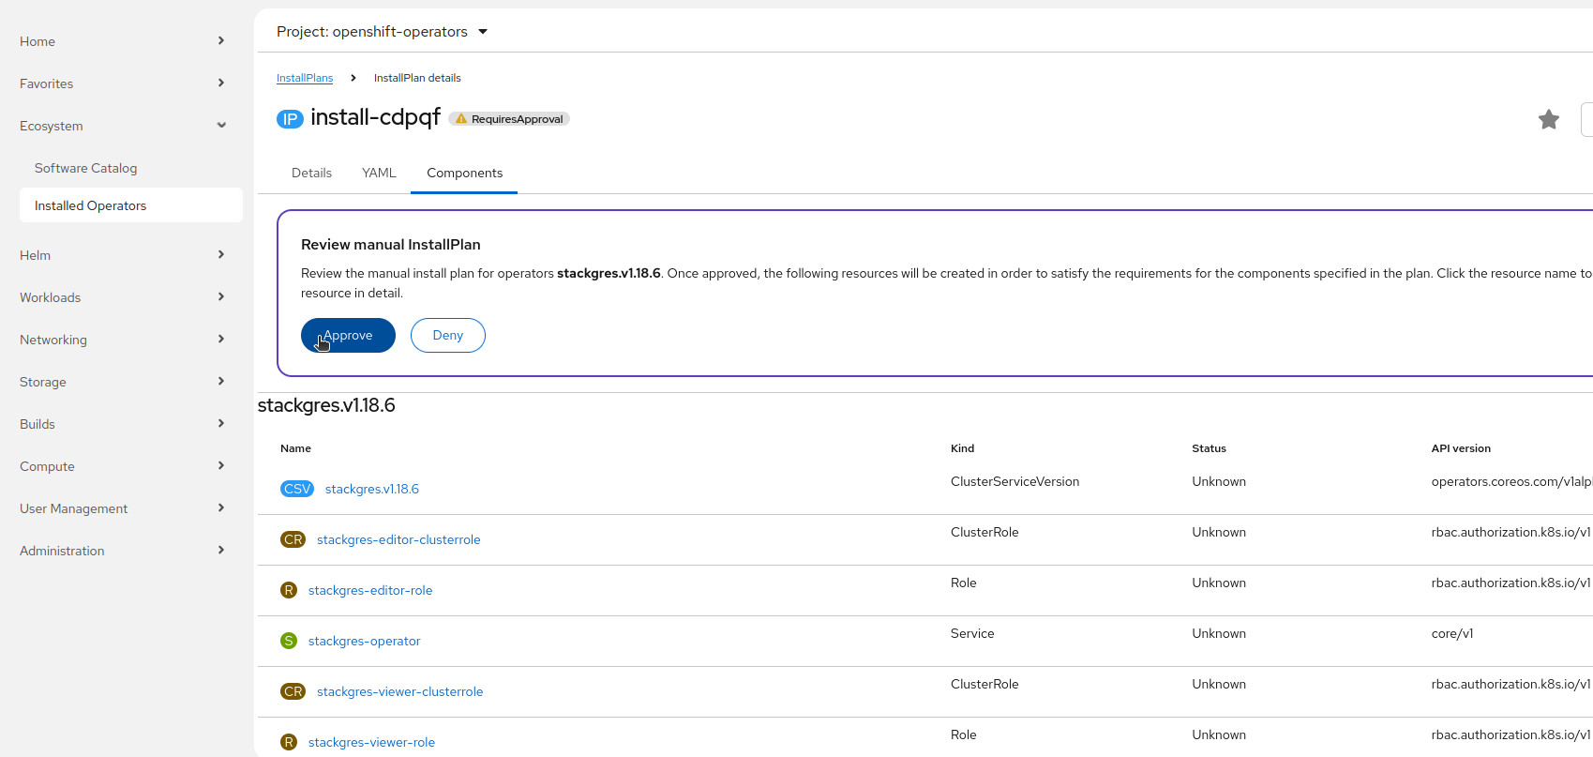Click the R badge beside stackgres-viewer-role
This screenshot has width=1593, height=757.
(289, 742)
